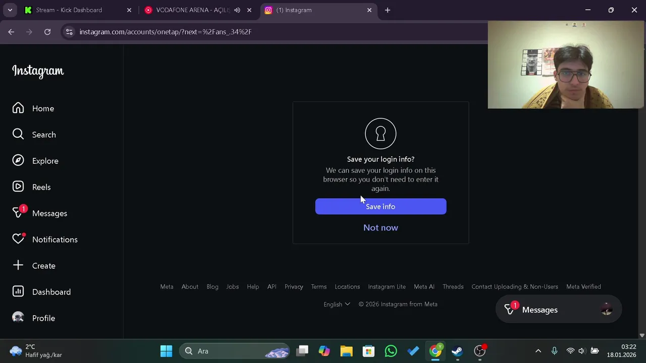Go back with the browser back arrow
Screen dimensions: 646x363
[11, 32]
